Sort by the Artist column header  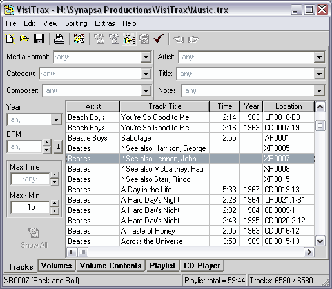point(93,106)
